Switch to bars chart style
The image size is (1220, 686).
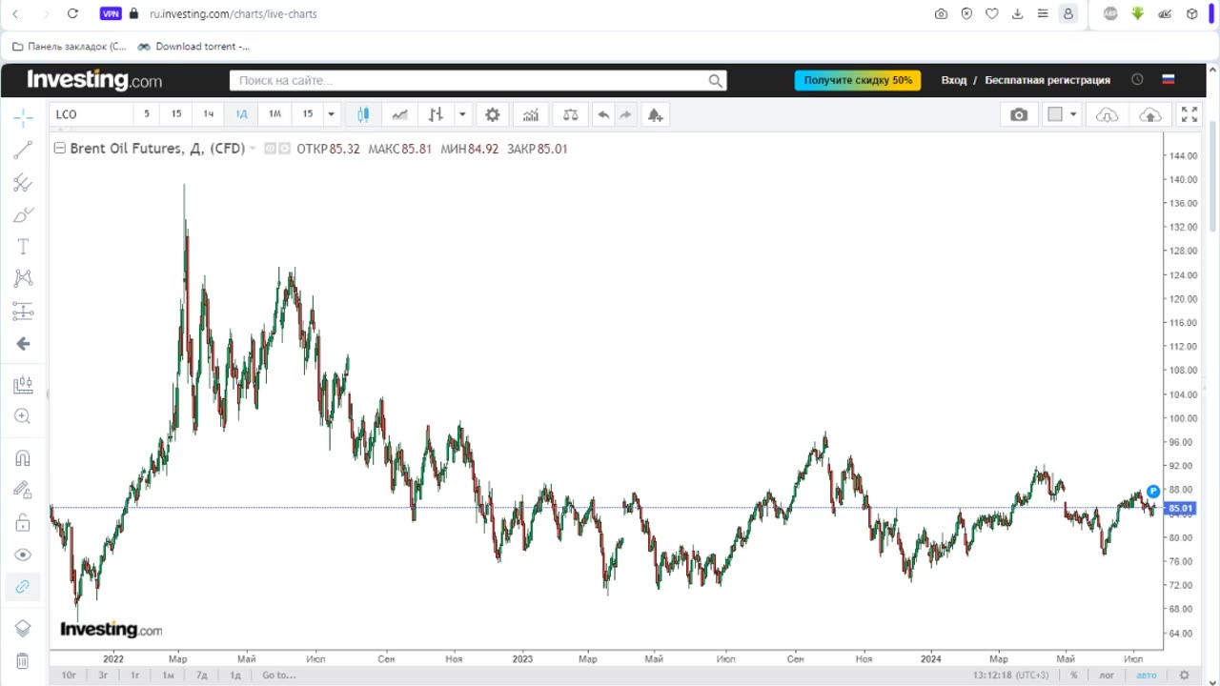click(x=436, y=114)
